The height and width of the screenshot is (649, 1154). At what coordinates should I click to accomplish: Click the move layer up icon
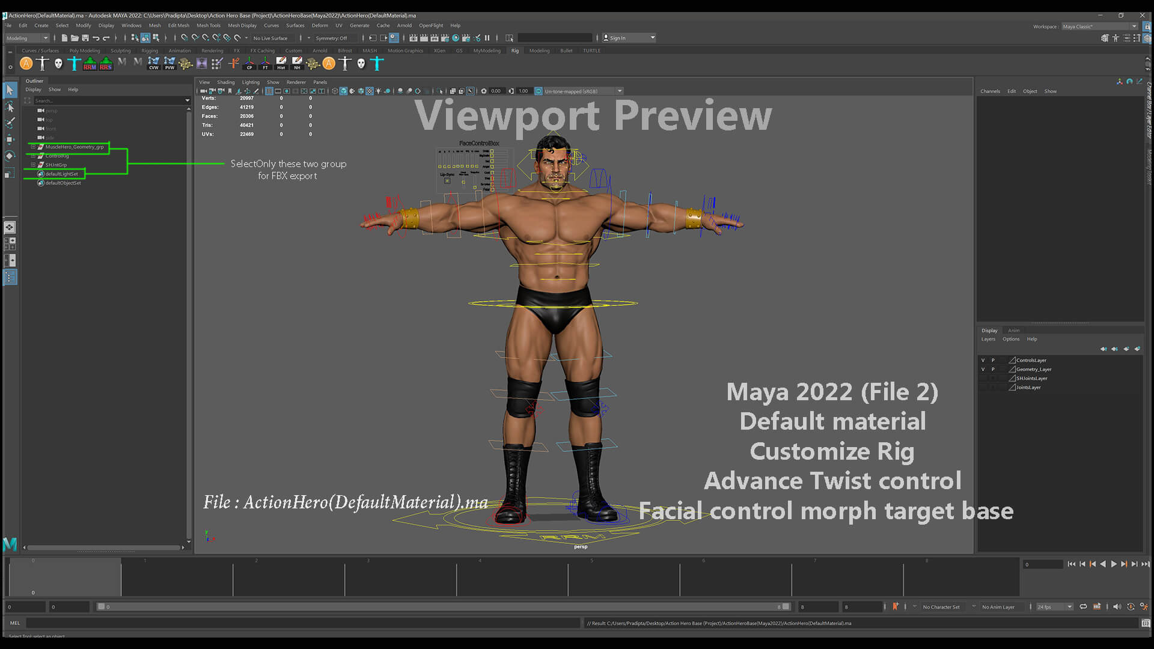pyautogui.click(x=1104, y=349)
